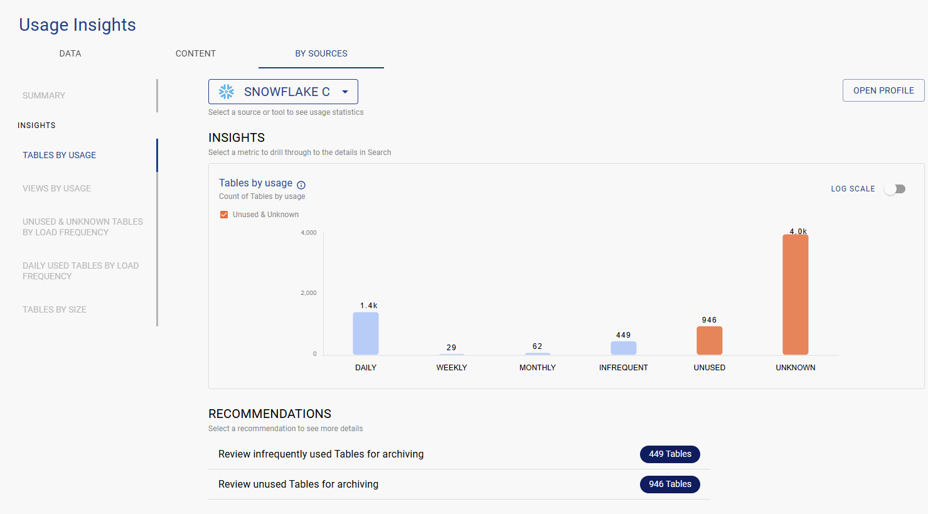Viewport: 928px width, 514px height.
Task: Select Daily Used Tables by Load Frequency
Action: coord(80,271)
